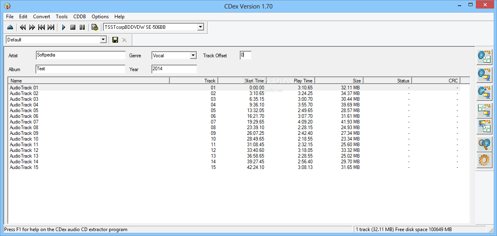Select the AudioTrack 08 row
The height and width of the screenshot is (236, 497).
pos(234,128)
